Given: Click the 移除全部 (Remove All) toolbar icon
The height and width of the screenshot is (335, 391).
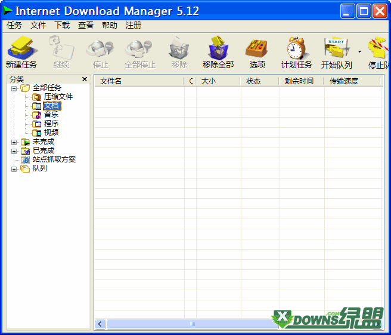Looking at the screenshot, I should (218, 48).
